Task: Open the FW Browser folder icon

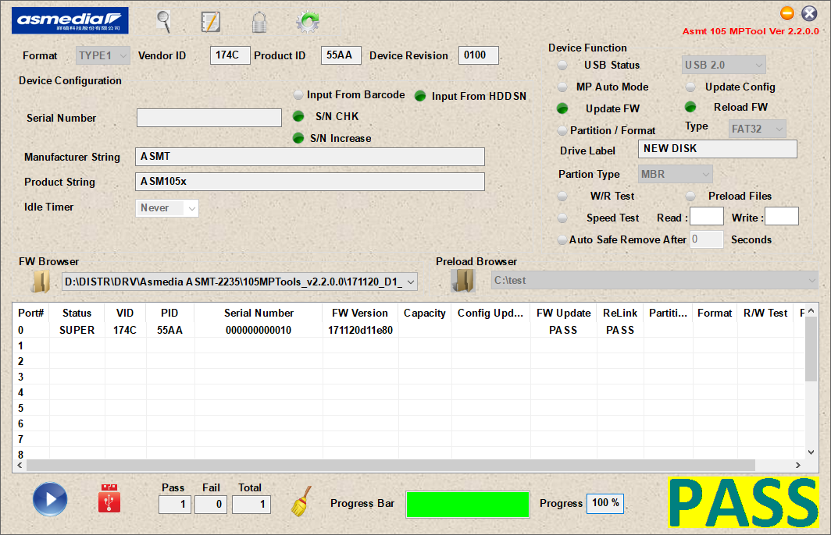Action: coord(41,281)
